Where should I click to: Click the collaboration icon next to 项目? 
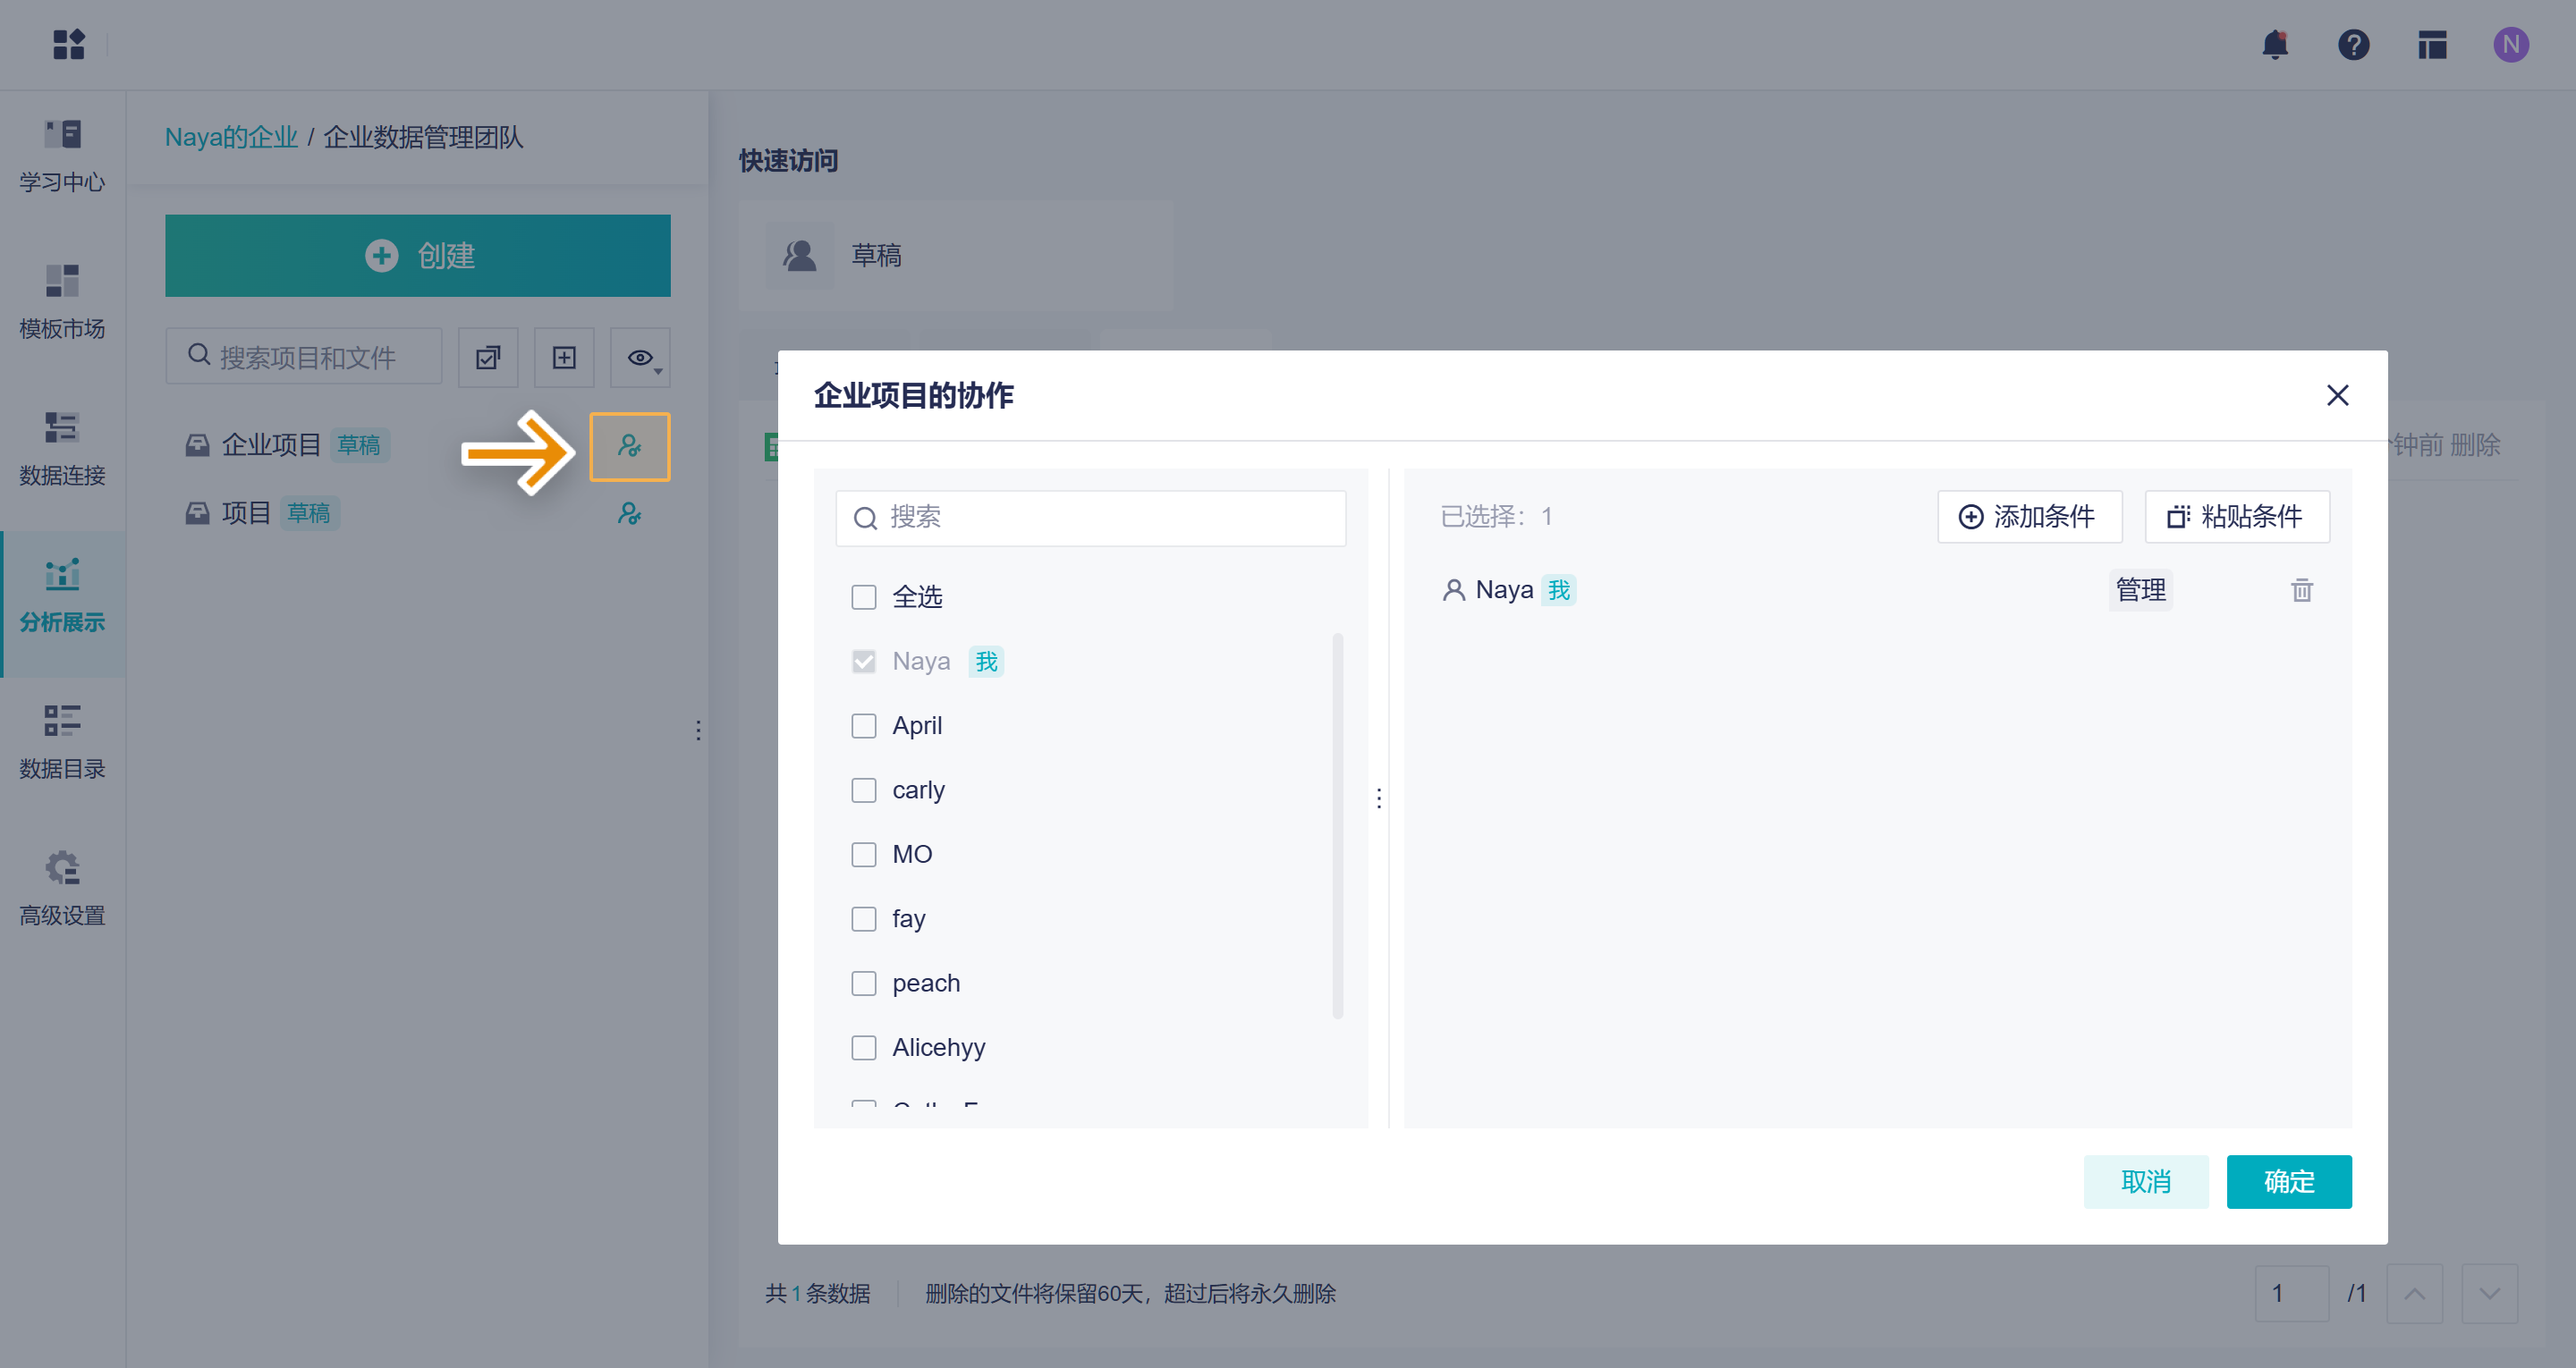629,513
